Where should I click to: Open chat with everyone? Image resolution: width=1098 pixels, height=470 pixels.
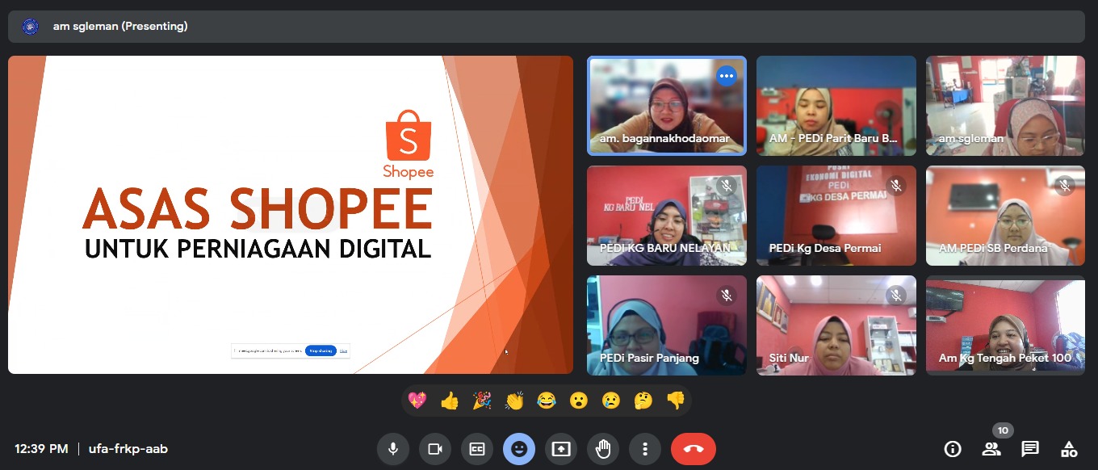click(1030, 449)
